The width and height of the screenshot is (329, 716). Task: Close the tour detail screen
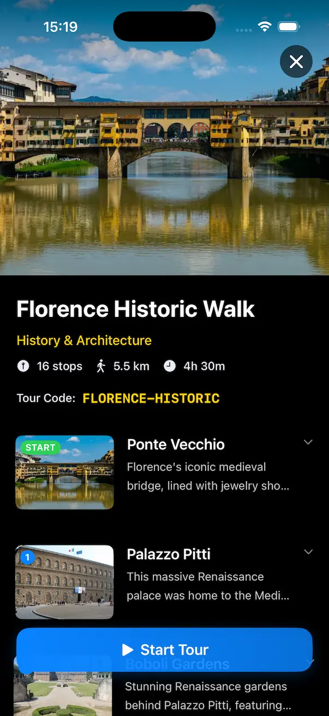tap(296, 61)
